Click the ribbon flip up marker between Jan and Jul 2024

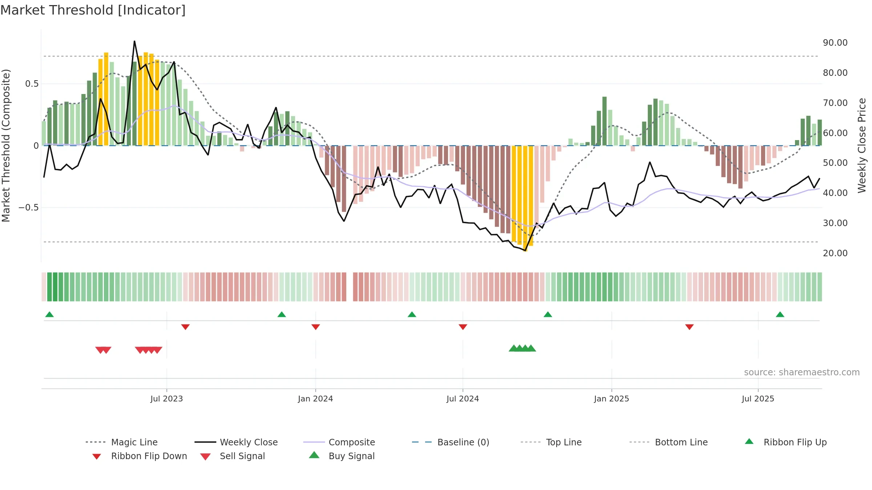(412, 314)
